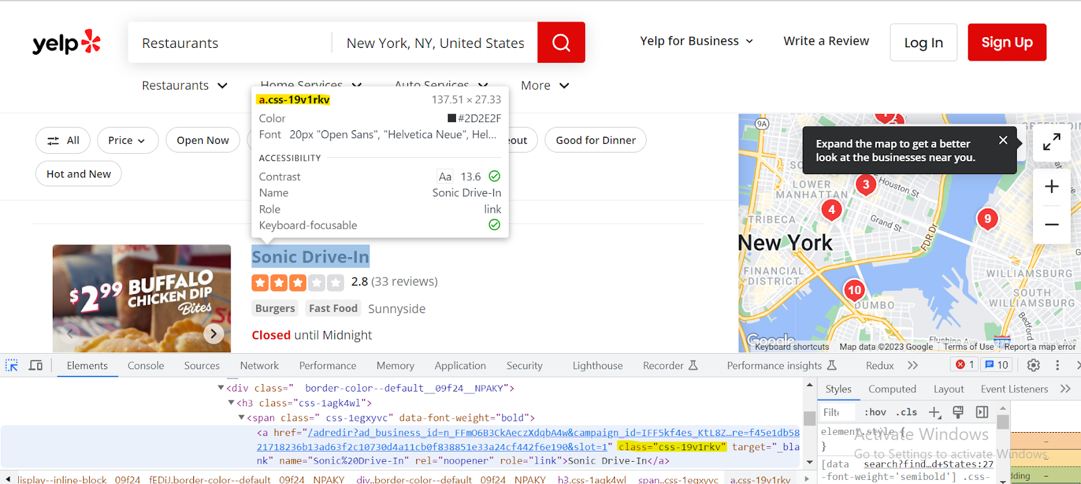Click the Log In button

924,43
